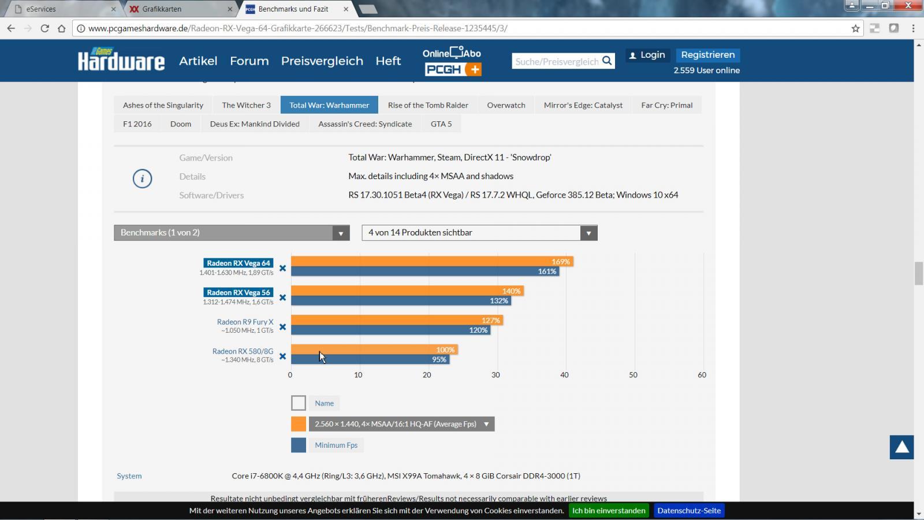Click the Radeon RX Vega 56 label
The image size is (924, 520).
(x=239, y=292)
